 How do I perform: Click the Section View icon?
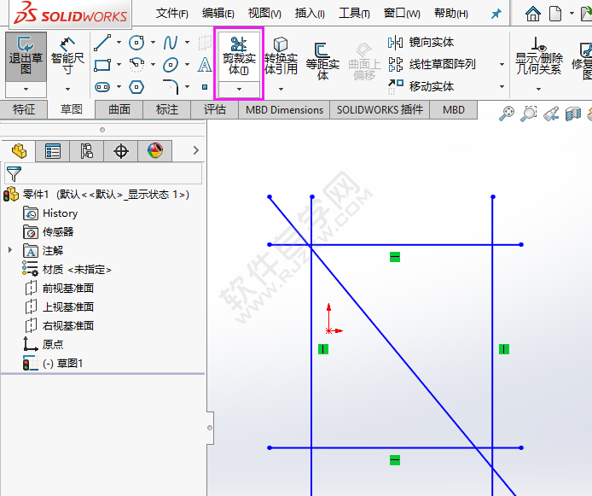(573, 114)
